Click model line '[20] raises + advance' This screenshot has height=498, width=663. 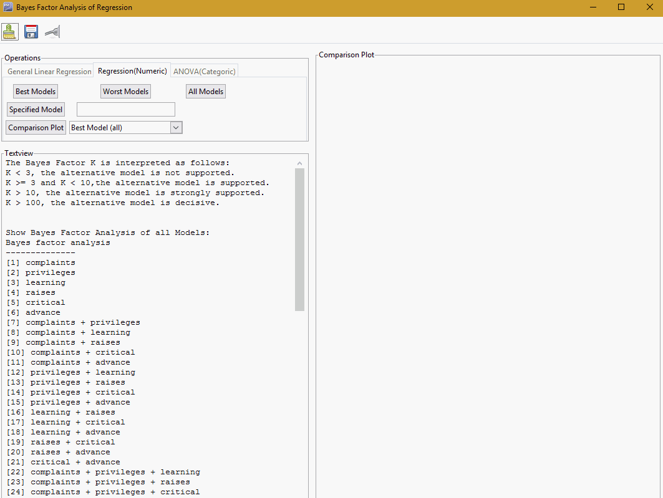[x=58, y=453]
